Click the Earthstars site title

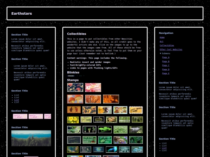pos(21,14)
